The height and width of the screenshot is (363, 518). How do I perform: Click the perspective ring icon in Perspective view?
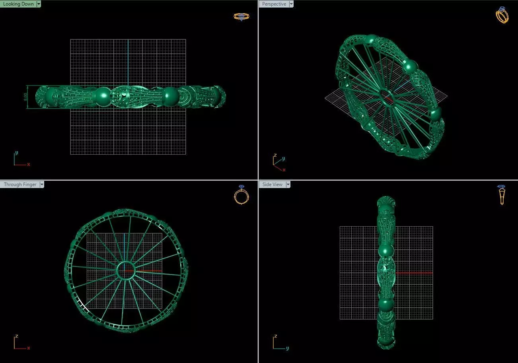(502, 15)
